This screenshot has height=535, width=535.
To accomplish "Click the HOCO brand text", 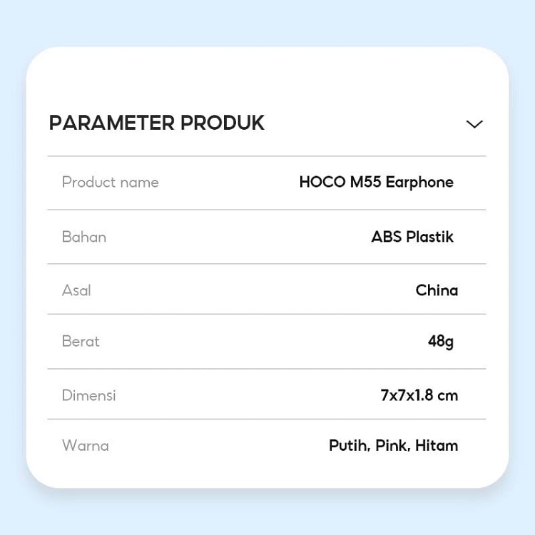I will click(322, 182).
